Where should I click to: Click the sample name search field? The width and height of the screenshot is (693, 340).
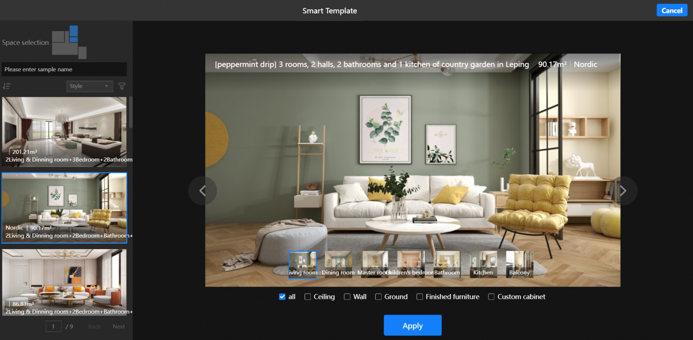click(64, 70)
